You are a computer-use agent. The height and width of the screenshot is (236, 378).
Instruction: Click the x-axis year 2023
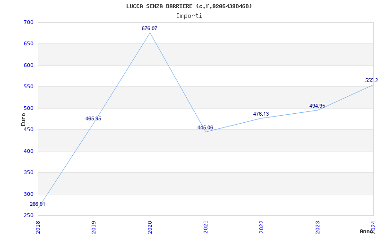coord(318,228)
